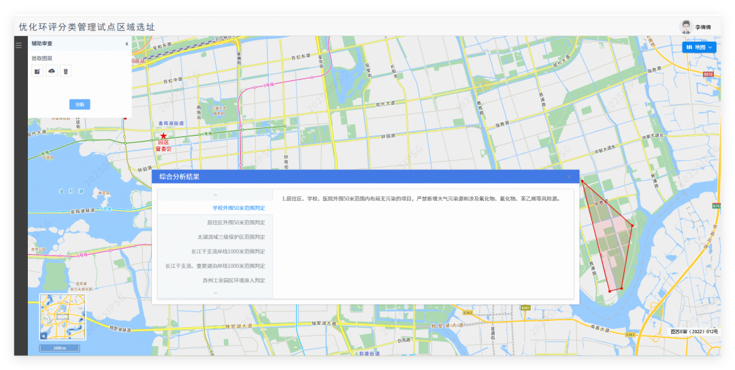The width and height of the screenshot is (735, 370).
Task: Select 居住区外围50米范围判定 tab
Action: tap(235, 222)
